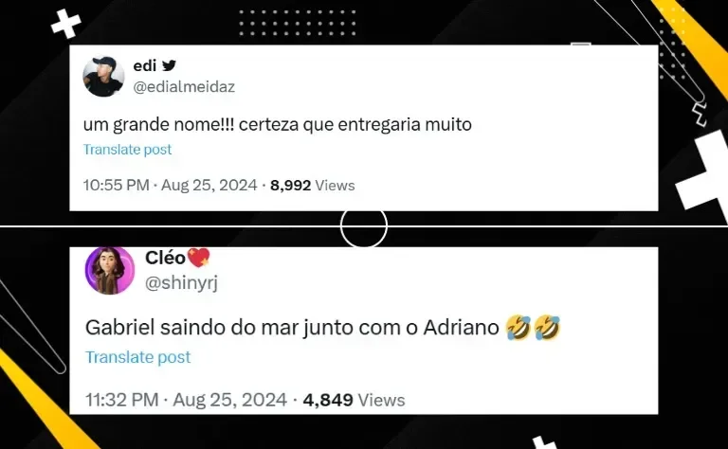Click the white circle between the tweets
728x449 pixels.
point(364,226)
